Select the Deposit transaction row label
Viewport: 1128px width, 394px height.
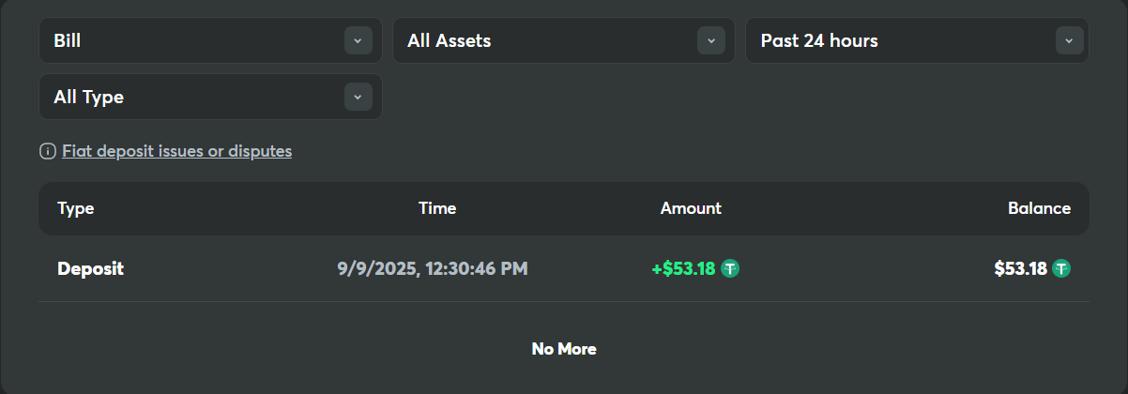click(90, 269)
